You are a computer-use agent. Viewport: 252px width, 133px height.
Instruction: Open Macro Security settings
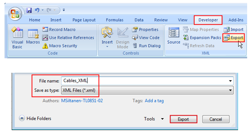pyautogui.click(x=60, y=46)
